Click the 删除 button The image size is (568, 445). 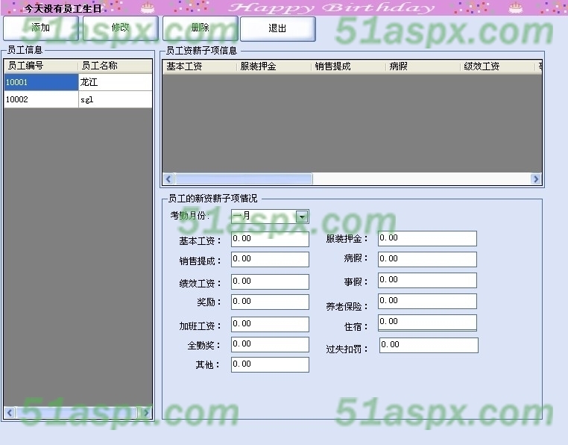point(201,28)
